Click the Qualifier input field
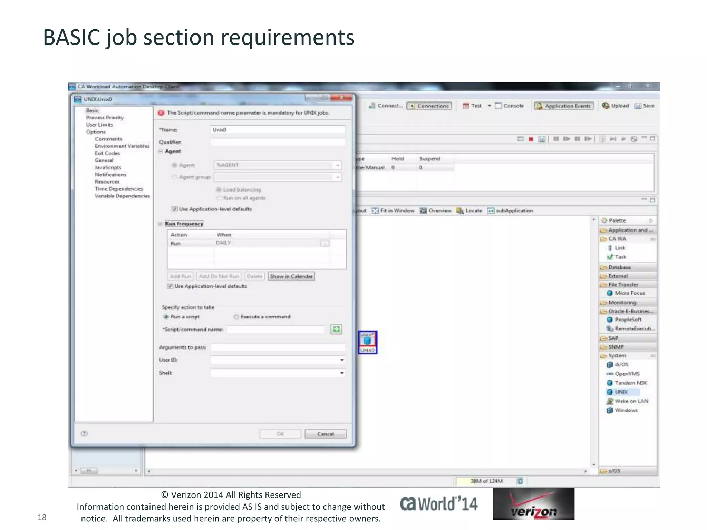 click(x=278, y=142)
